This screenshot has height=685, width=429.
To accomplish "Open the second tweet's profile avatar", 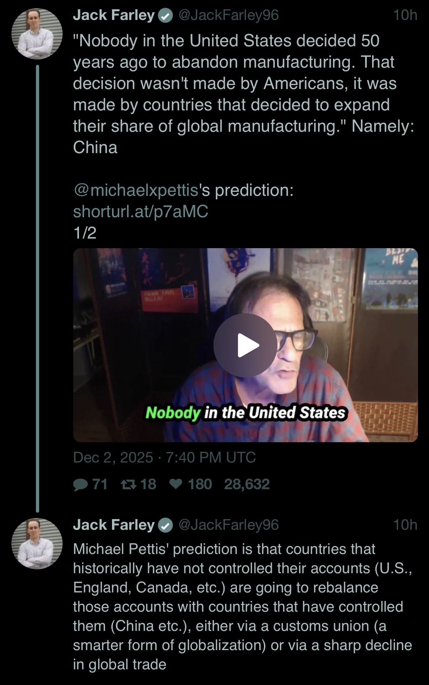I will click(x=37, y=543).
